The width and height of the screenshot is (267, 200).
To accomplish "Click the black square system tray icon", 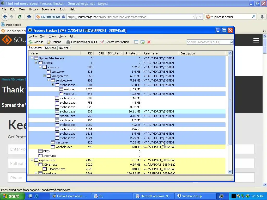I will coord(234,196).
